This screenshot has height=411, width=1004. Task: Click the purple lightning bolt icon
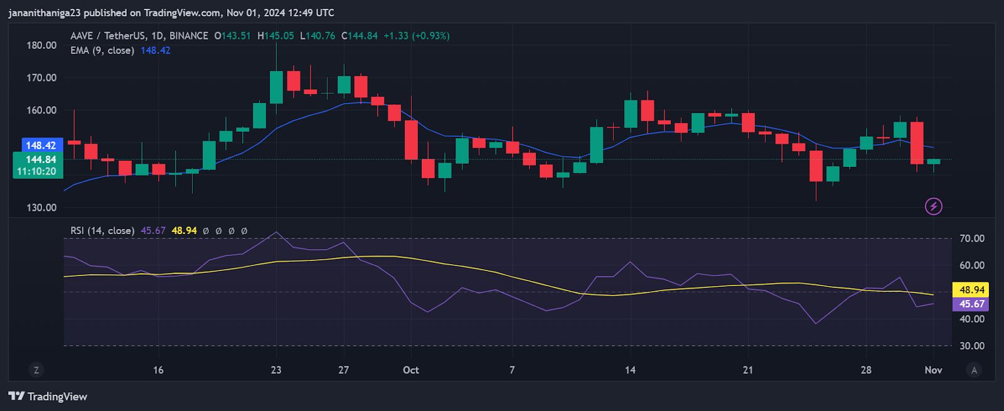tap(934, 206)
